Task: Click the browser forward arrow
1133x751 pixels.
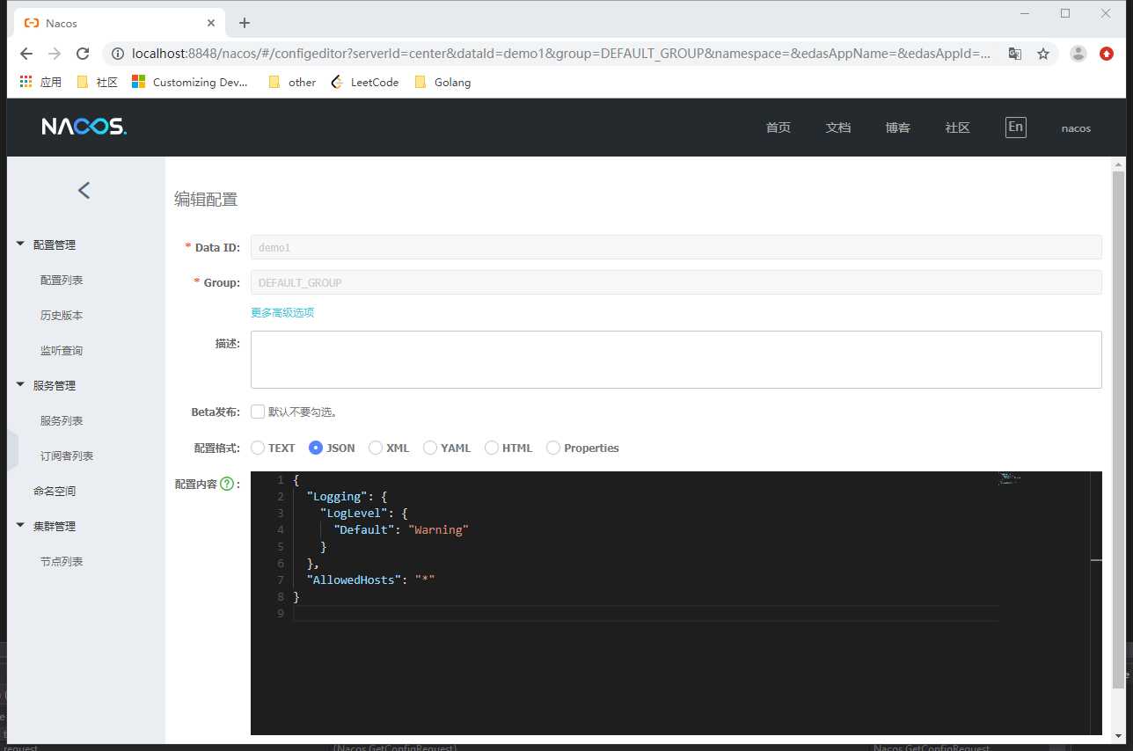Action: [x=55, y=54]
